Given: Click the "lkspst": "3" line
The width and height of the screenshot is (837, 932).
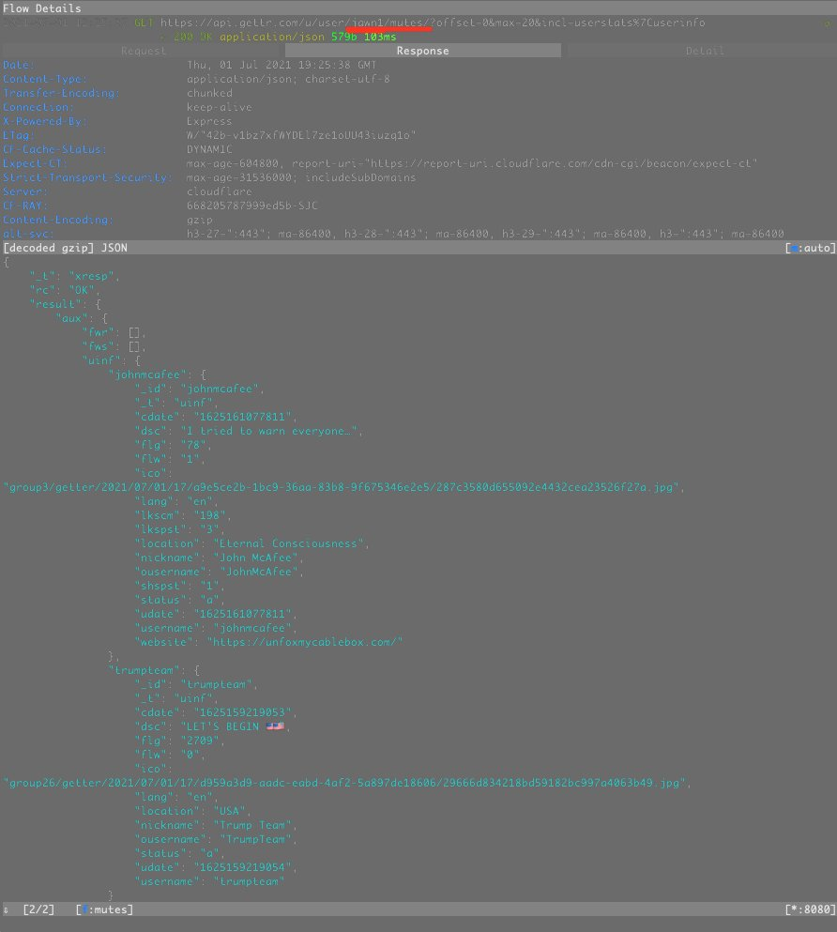Looking at the screenshot, I should pyautogui.click(x=179, y=529).
